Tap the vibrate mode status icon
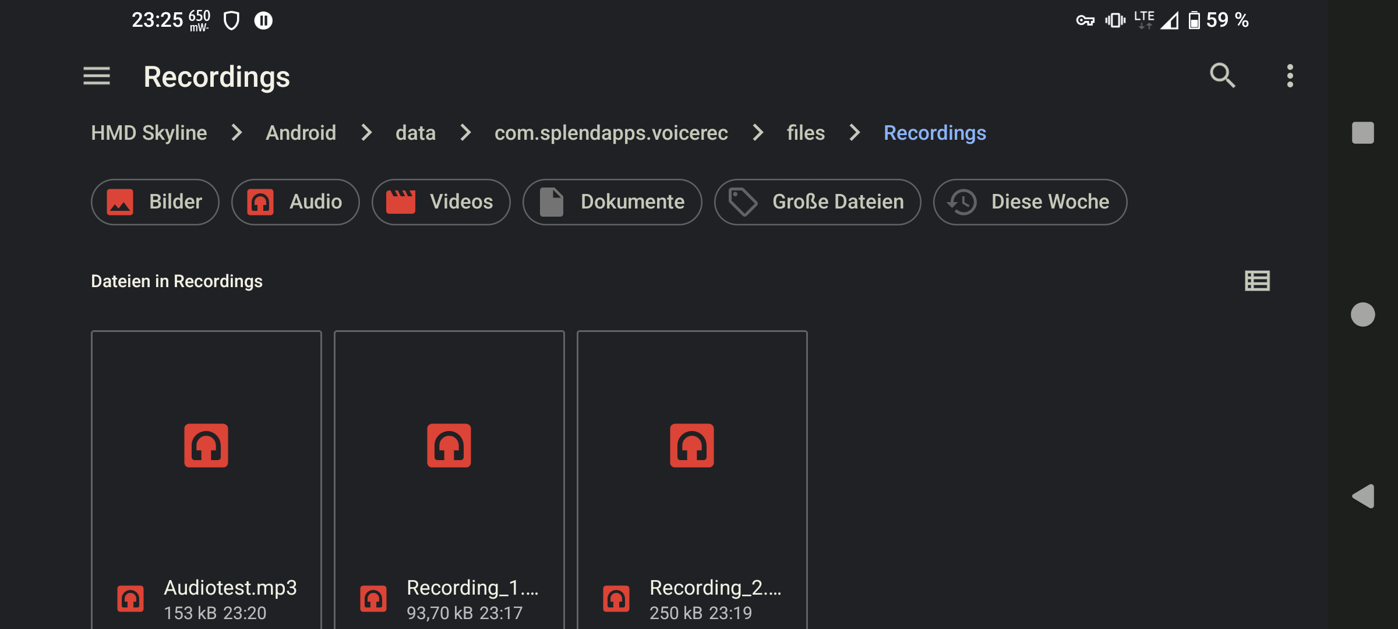This screenshot has width=1398, height=629. 1115,20
